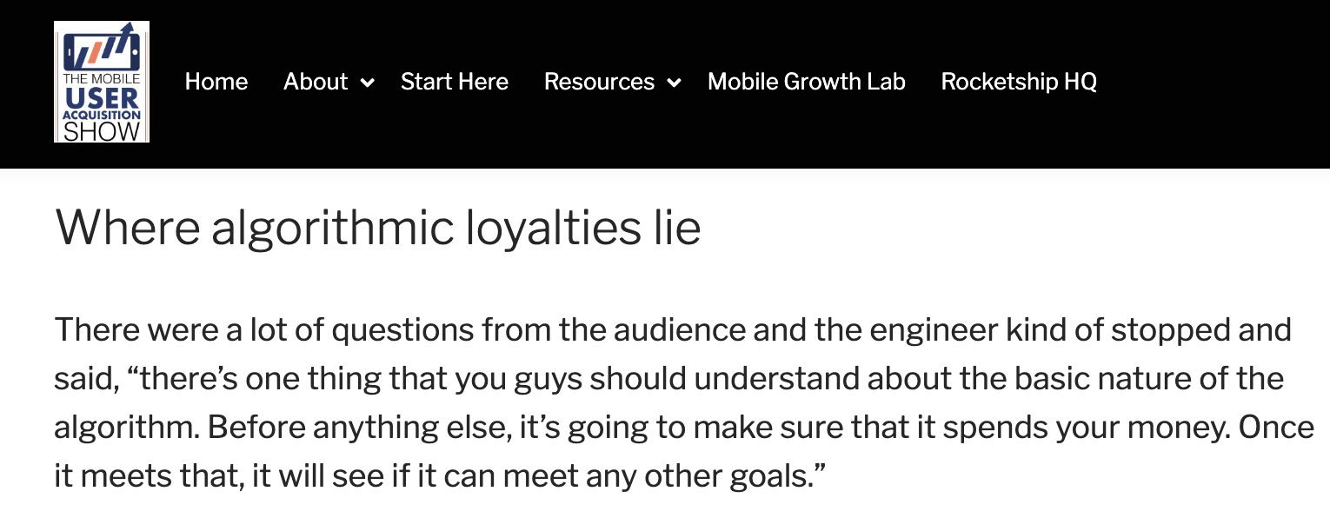
Task: Expand the About submenu chevron
Action: point(368,83)
